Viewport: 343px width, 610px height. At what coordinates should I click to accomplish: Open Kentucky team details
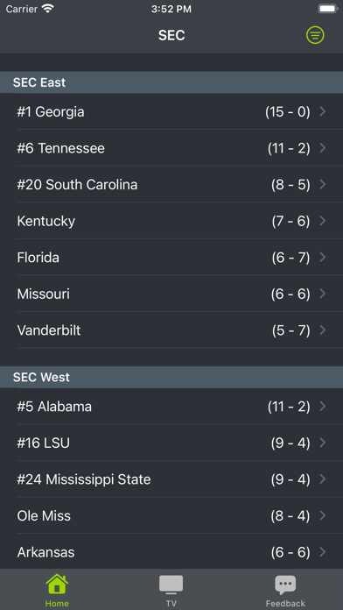click(171, 221)
